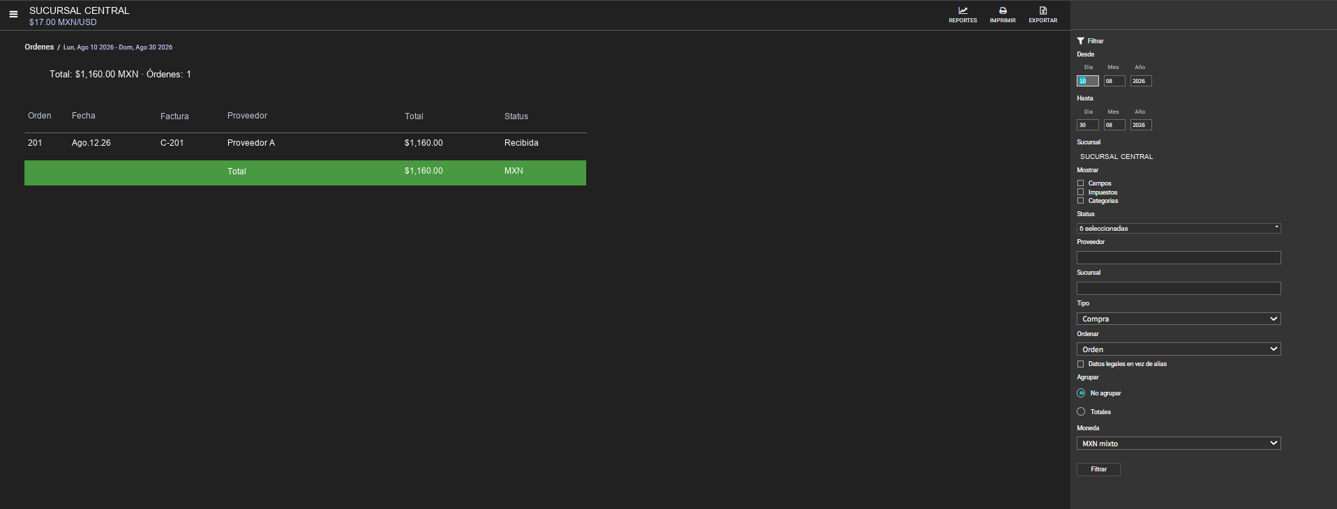This screenshot has height=509, width=1337.
Task: Open the Ordenar dropdown showing Orden
Action: coord(1179,349)
